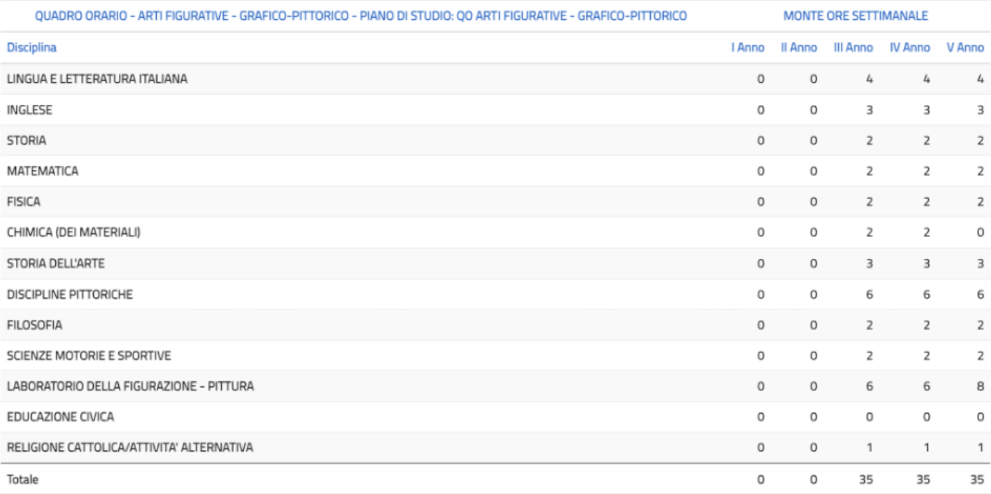Click the Disciplina column header

coord(31,48)
